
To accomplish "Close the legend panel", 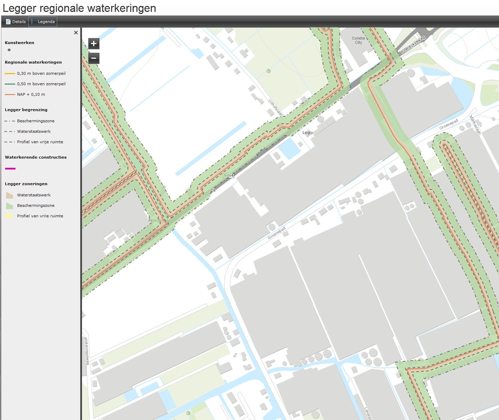I will [76, 32].
